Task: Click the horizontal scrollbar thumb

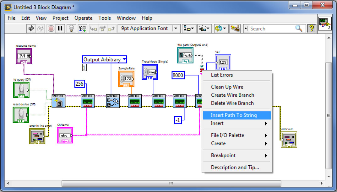Action: (171, 183)
